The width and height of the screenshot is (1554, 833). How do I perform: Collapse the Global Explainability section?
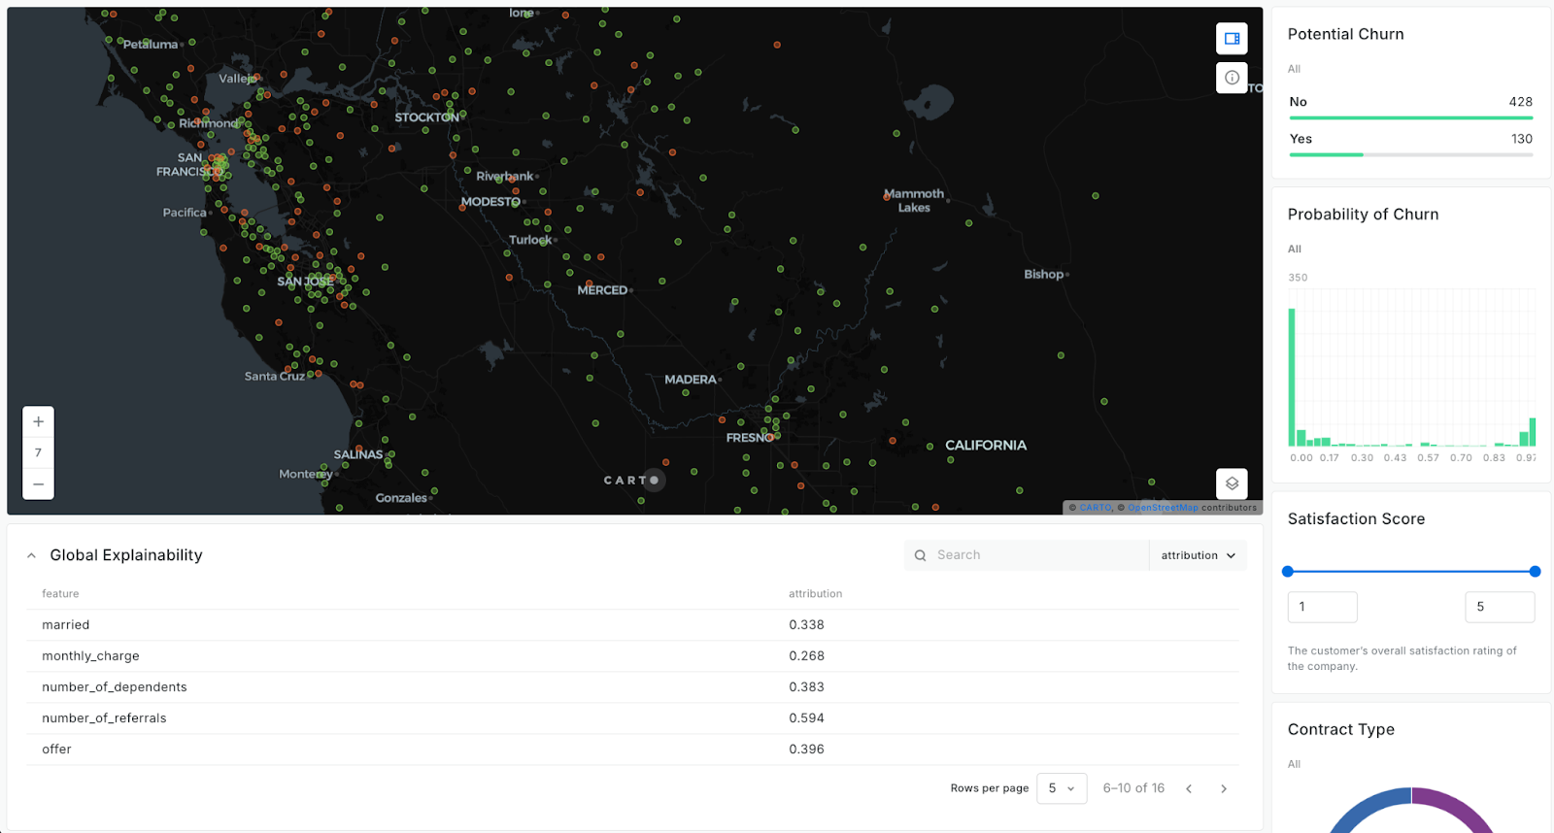click(31, 555)
